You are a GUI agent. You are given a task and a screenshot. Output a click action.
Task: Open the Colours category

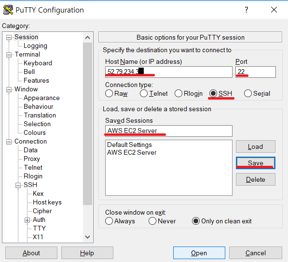pos(35,132)
